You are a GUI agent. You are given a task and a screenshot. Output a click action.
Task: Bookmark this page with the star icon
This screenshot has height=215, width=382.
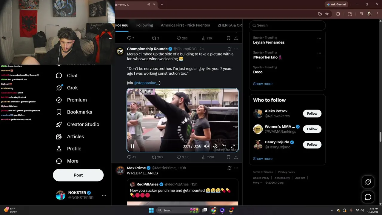327,14
